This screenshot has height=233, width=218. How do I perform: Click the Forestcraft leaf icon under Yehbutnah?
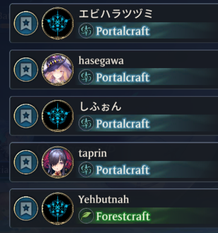86,216
